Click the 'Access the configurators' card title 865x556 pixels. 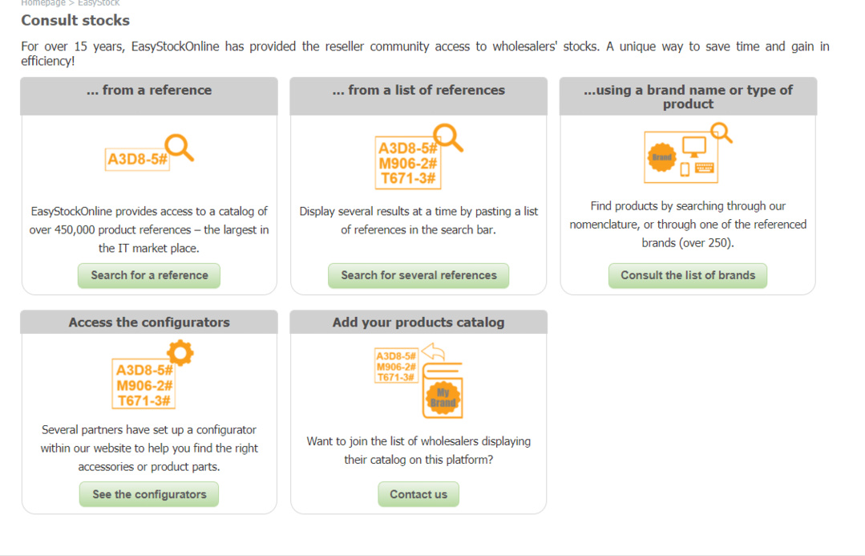148,322
